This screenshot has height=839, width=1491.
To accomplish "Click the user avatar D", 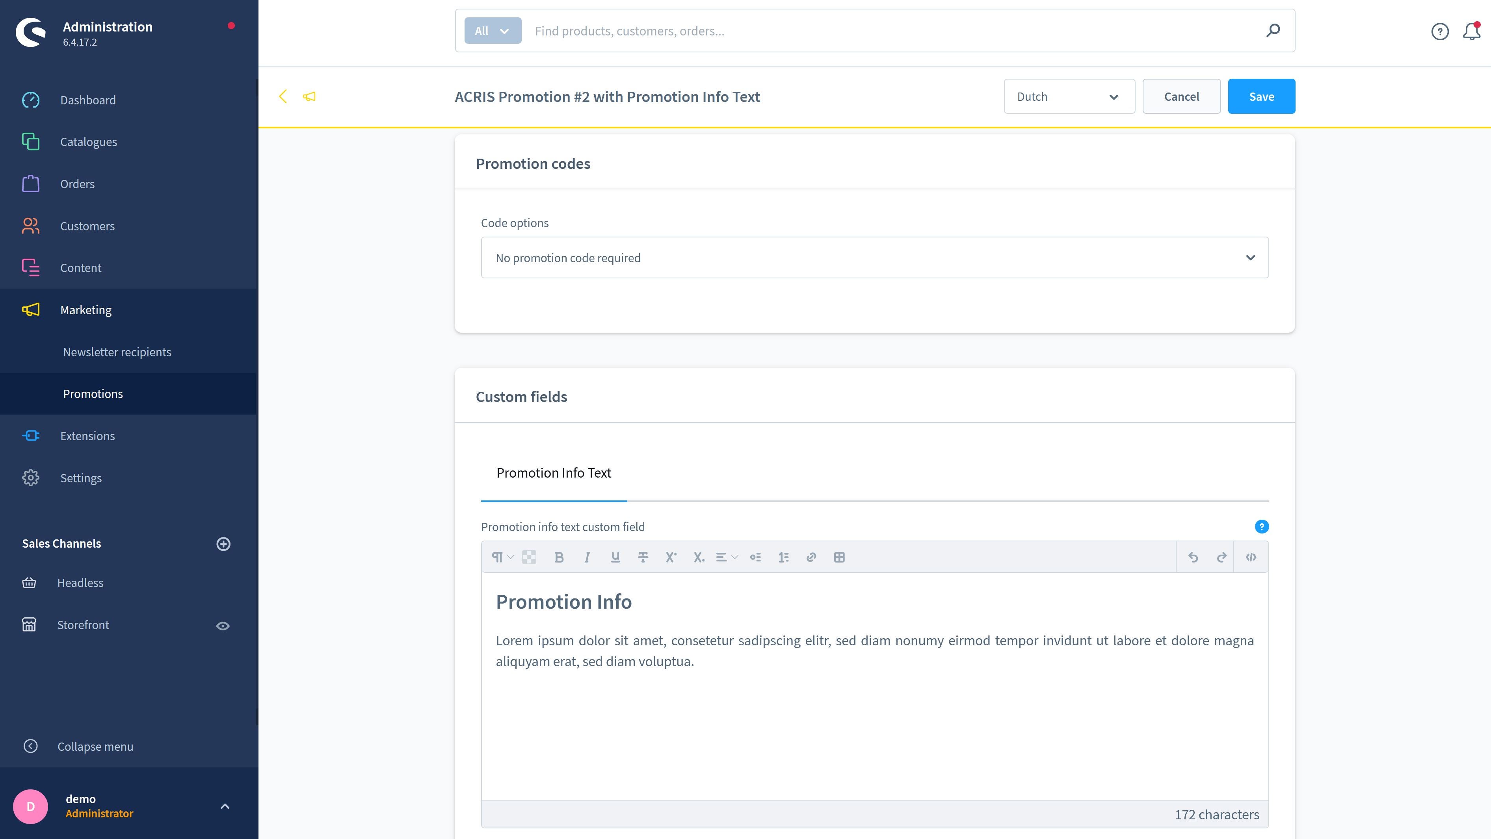I will point(31,807).
